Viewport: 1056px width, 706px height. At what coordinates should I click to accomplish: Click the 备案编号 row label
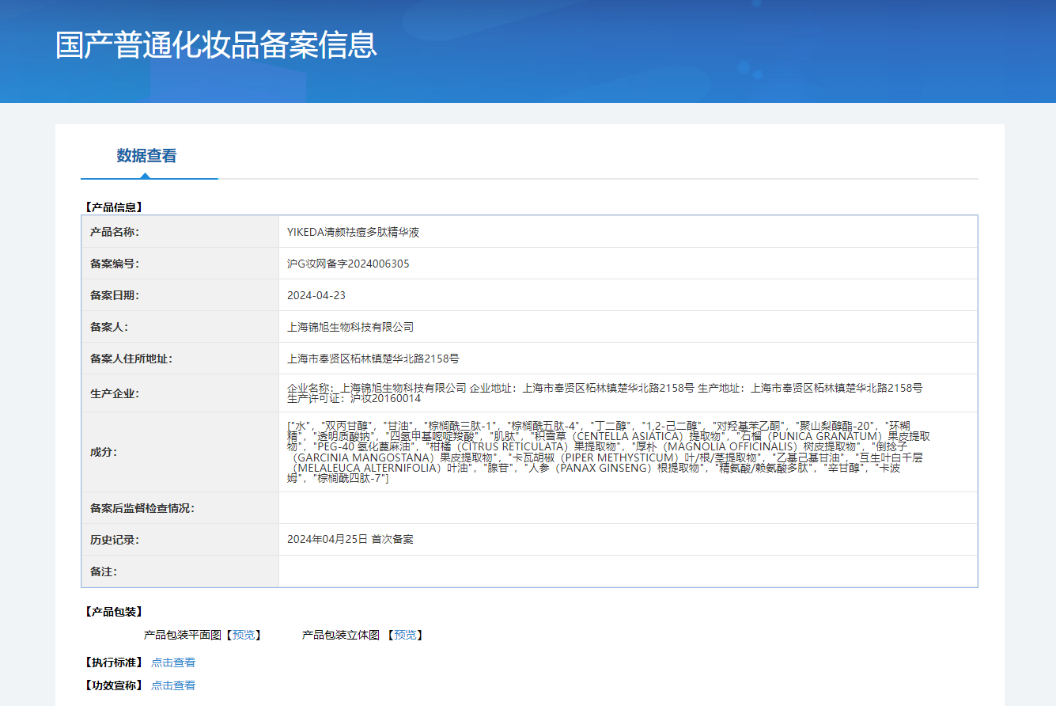click(115, 264)
